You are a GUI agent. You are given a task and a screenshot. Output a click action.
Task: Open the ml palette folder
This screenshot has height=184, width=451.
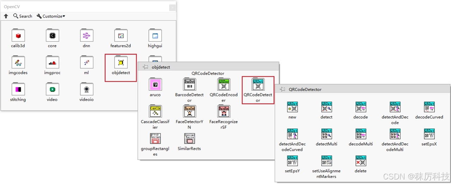coord(86,63)
